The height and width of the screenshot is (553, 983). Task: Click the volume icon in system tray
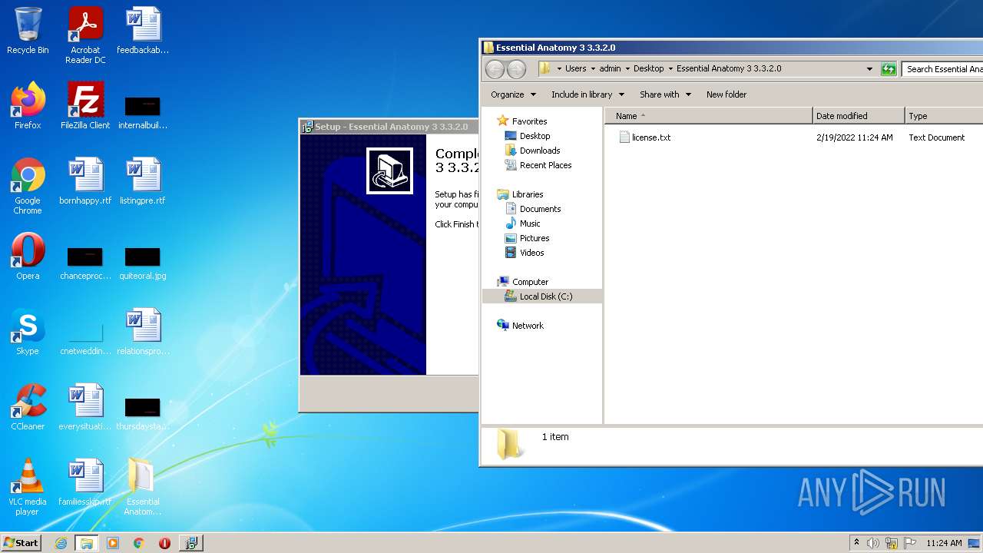click(x=873, y=543)
